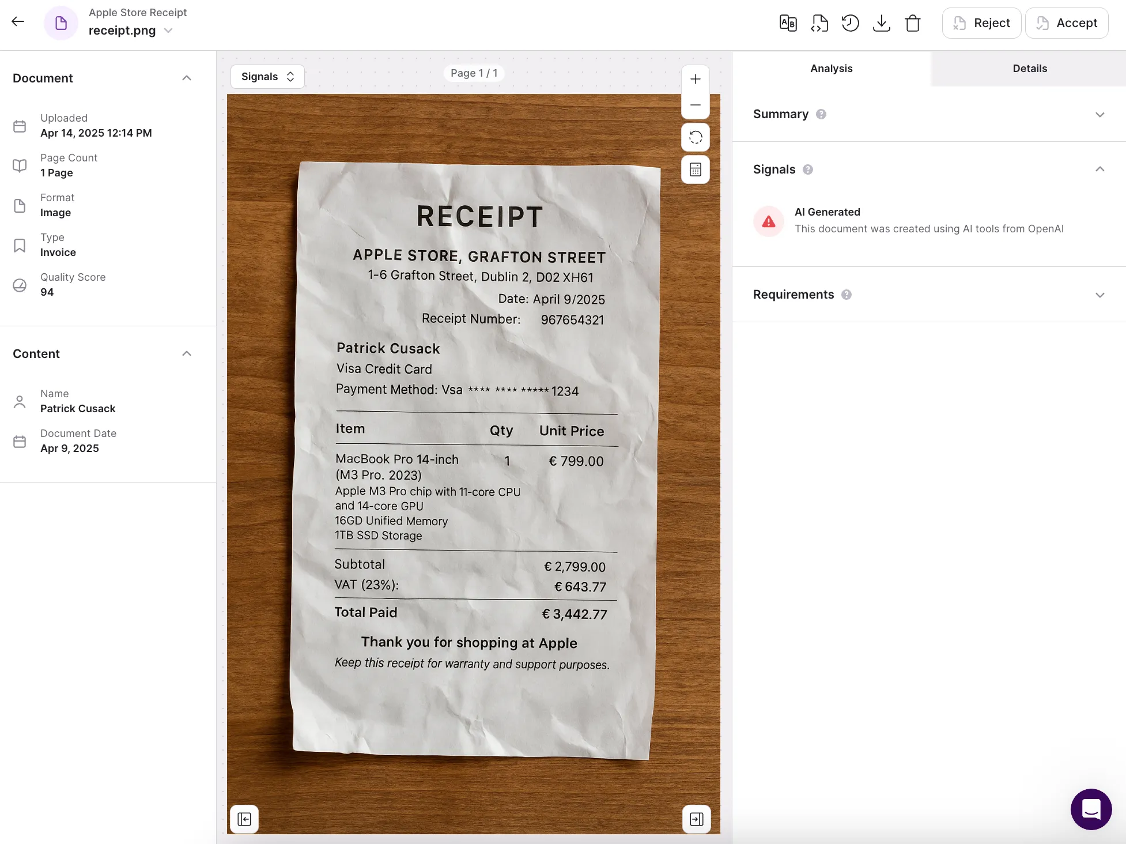Delete the document with trash icon
The height and width of the screenshot is (844, 1126).
[913, 23]
